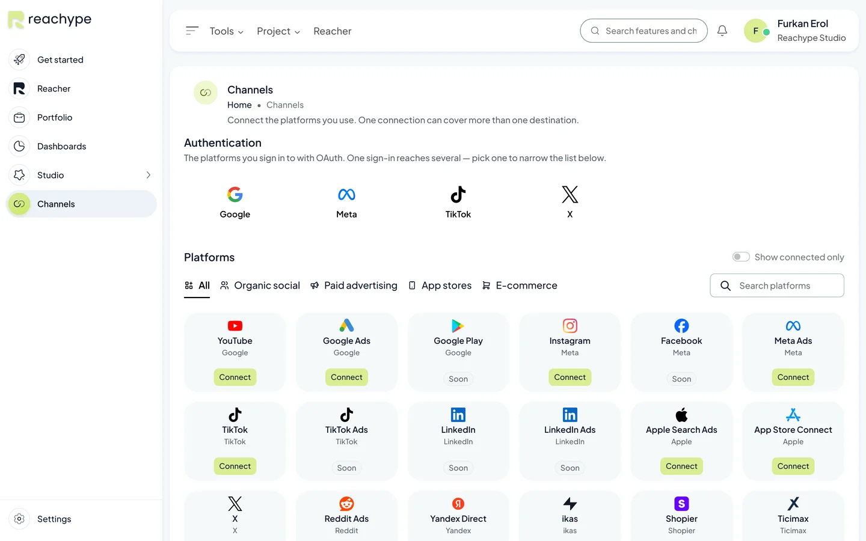Select Google authentication provider
Image resolution: width=866 pixels, height=541 pixels.
click(235, 202)
